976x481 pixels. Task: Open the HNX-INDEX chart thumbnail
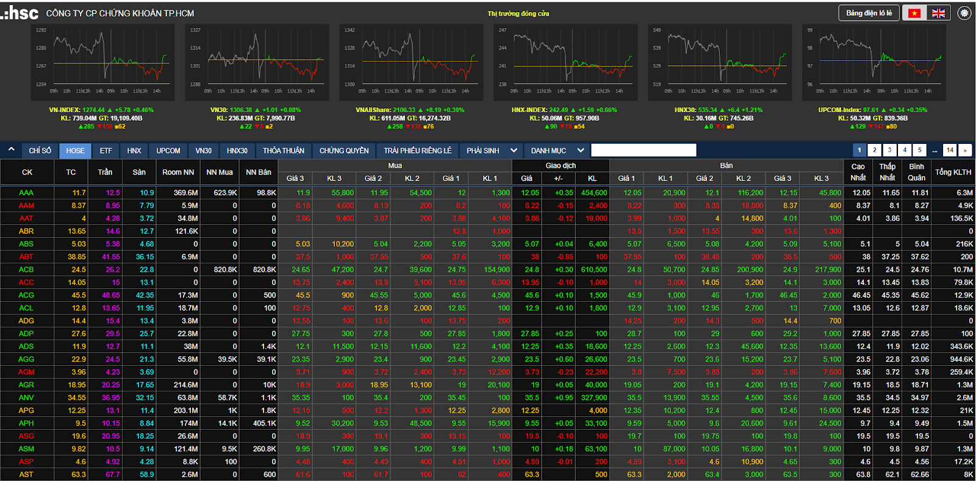(x=565, y=62)
